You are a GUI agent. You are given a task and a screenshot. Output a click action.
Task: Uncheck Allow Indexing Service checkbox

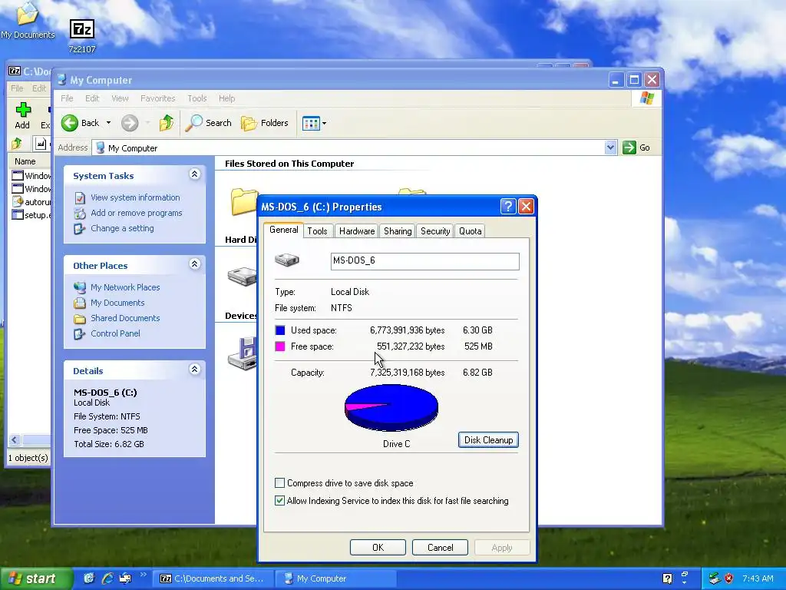coord(279,501)
